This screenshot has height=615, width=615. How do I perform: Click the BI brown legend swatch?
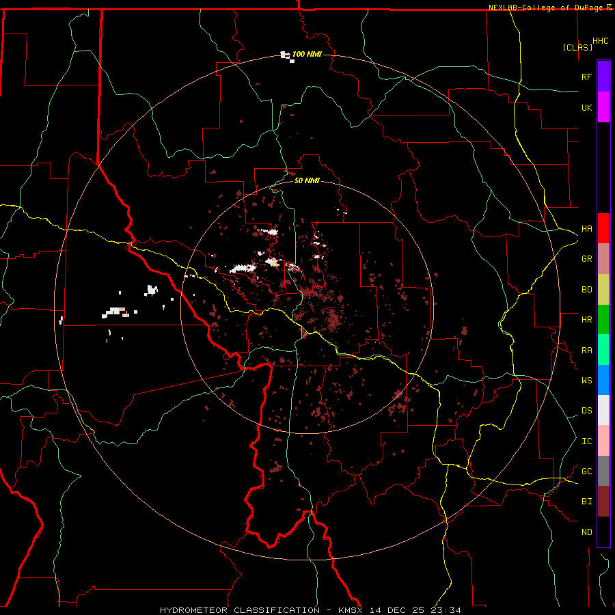pos(603,502)
